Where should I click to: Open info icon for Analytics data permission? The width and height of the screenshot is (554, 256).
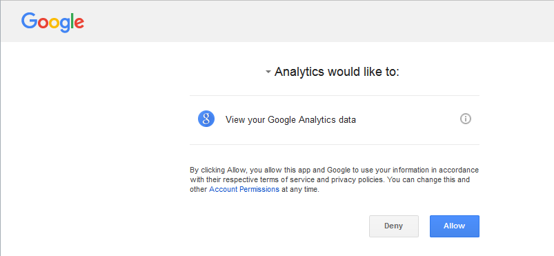pyautogui.click(x=465, y=119)
